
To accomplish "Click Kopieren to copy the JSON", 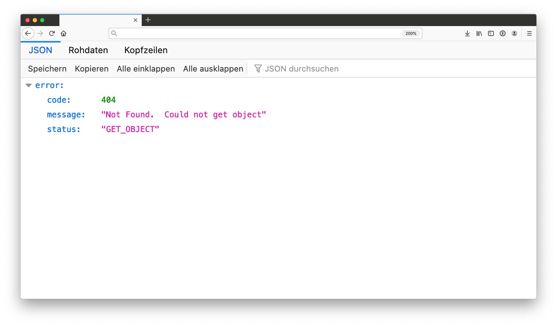I will point(92,69).
